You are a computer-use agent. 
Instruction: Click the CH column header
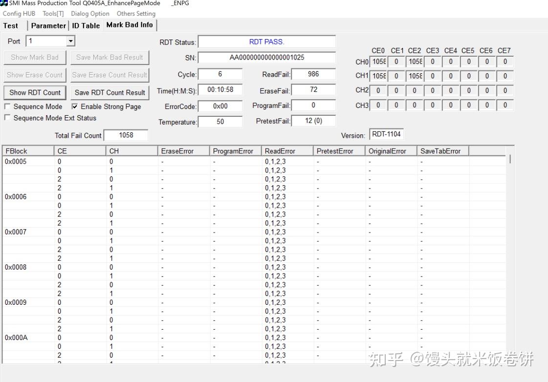(x=132, y=151)
